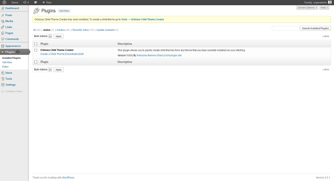The height and width of the screenshot is (181, 334).
Task: Open the bottom Bulk Actions dropdown
Action: 43,70
